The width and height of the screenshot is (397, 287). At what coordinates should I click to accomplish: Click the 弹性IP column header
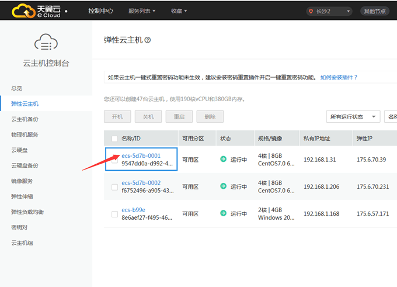pos(364,139)
